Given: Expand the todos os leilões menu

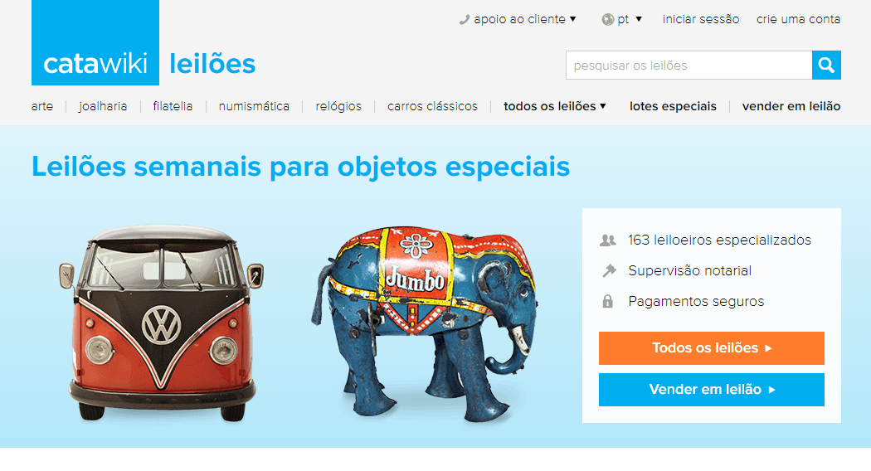Looking at the screenshot, I should pyautogui.click(x=554, y=106).
